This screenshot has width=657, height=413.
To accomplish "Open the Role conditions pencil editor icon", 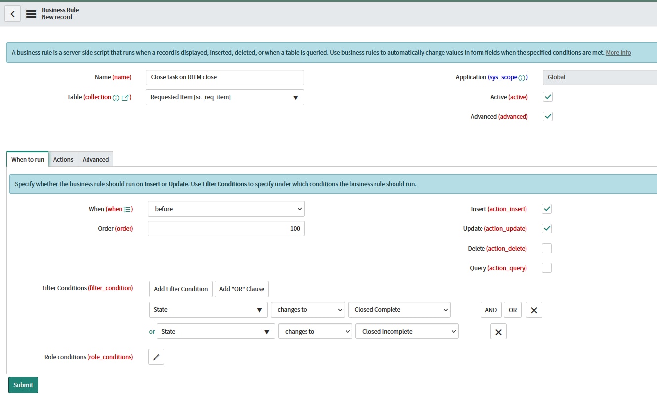I will pyautogui.click(x=156, y=356).
